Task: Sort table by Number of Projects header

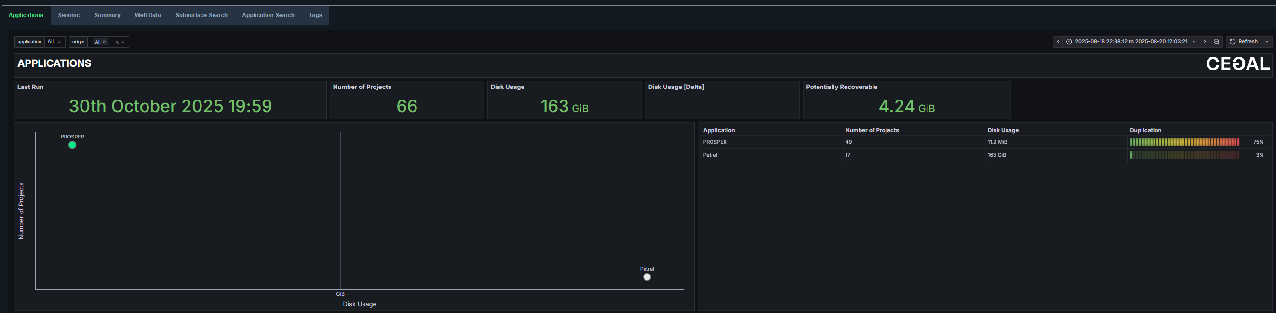Action: point(871,130)
